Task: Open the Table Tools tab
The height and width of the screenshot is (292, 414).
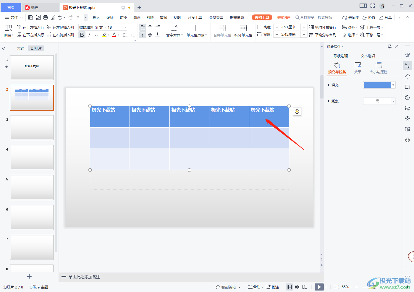Action: pyautogui.click(x=262, y=17)
